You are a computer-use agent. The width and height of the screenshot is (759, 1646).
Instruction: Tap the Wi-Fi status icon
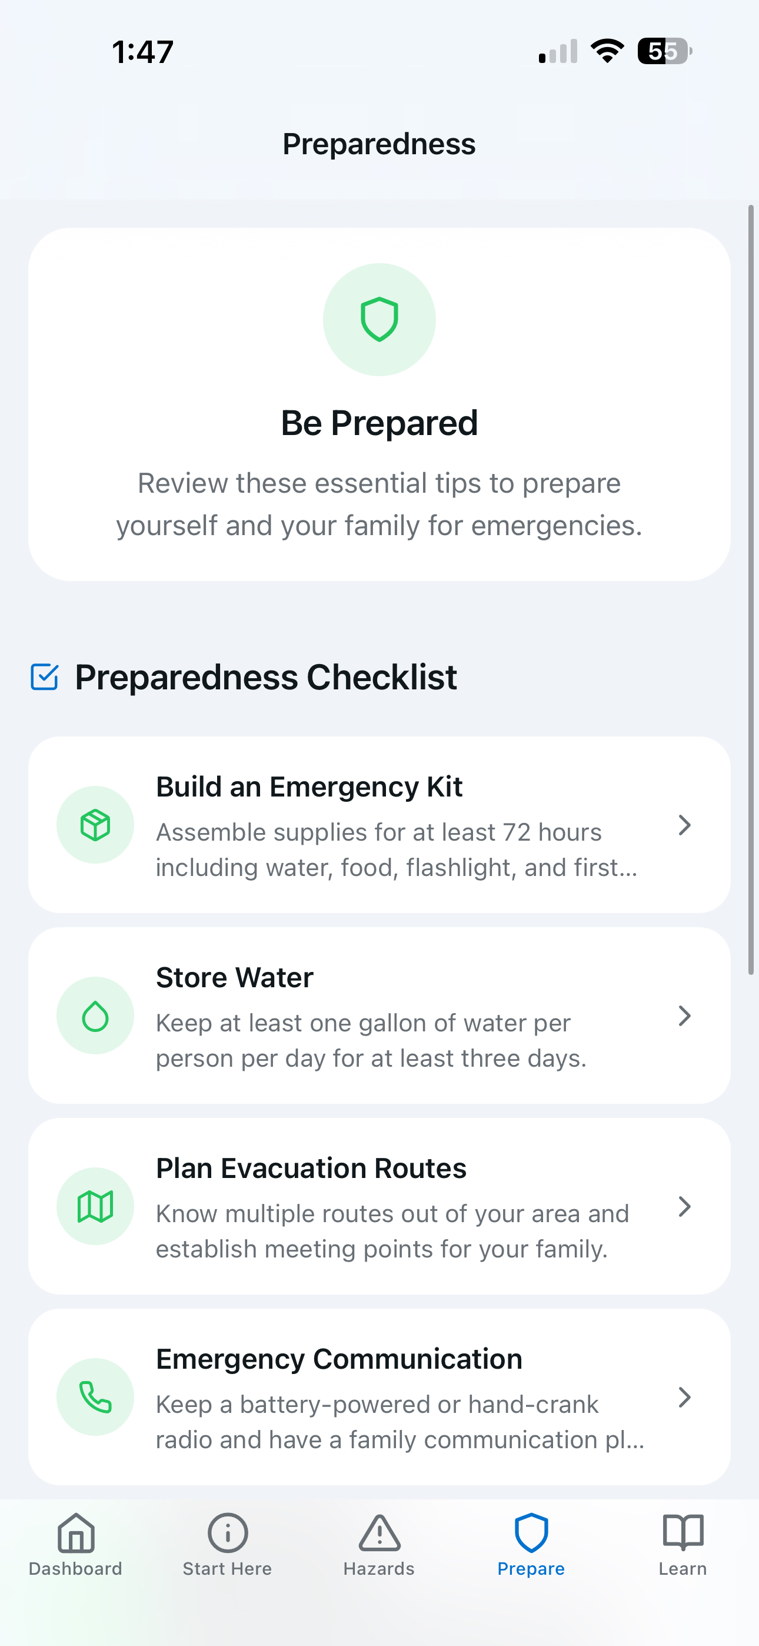tap(607, 51)
